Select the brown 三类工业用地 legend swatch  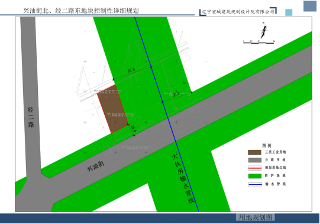(254, 152)
